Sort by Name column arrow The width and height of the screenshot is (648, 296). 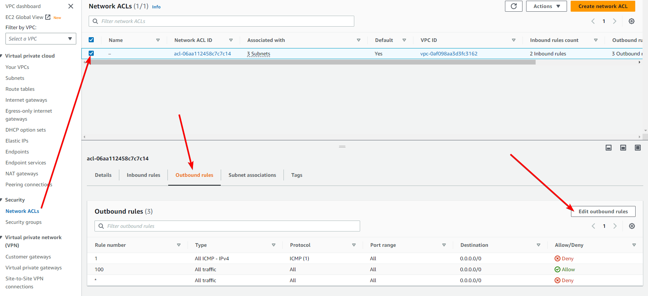click(158, 40)
